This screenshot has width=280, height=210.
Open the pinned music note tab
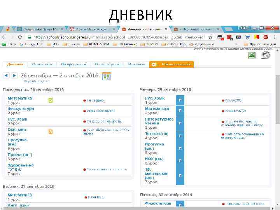[8, 29]
